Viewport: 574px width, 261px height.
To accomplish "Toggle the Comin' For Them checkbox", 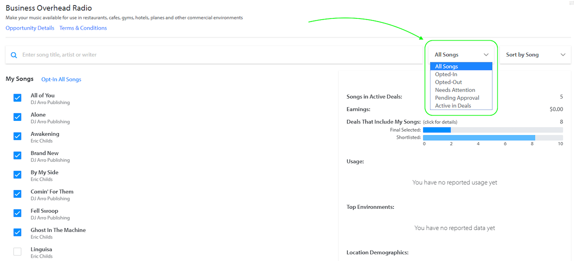I will tap(17, 193).
